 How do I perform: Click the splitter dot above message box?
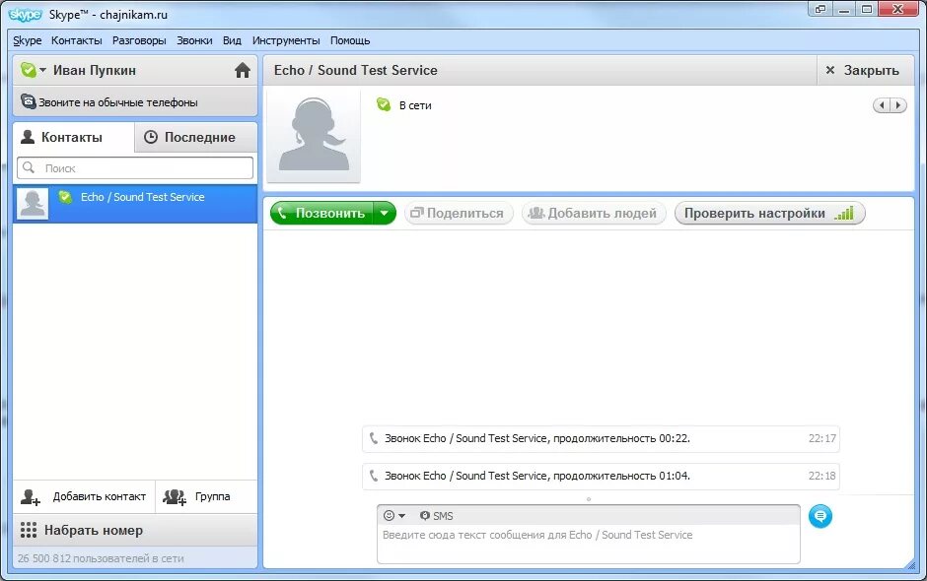click(588, 499)
